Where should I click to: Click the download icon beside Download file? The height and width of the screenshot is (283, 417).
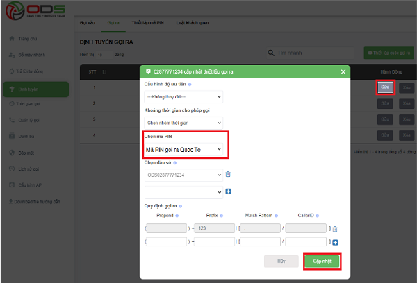(x=11, y=201)
